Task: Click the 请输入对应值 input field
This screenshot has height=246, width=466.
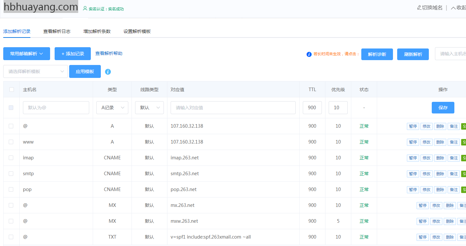Action: pos(233,108)
